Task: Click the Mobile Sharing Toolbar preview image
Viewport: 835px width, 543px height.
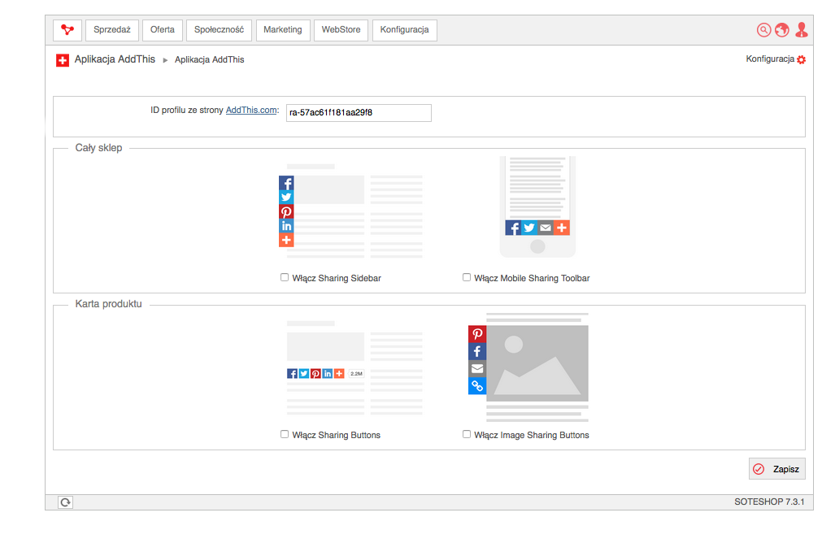Action: click(537, 207)
